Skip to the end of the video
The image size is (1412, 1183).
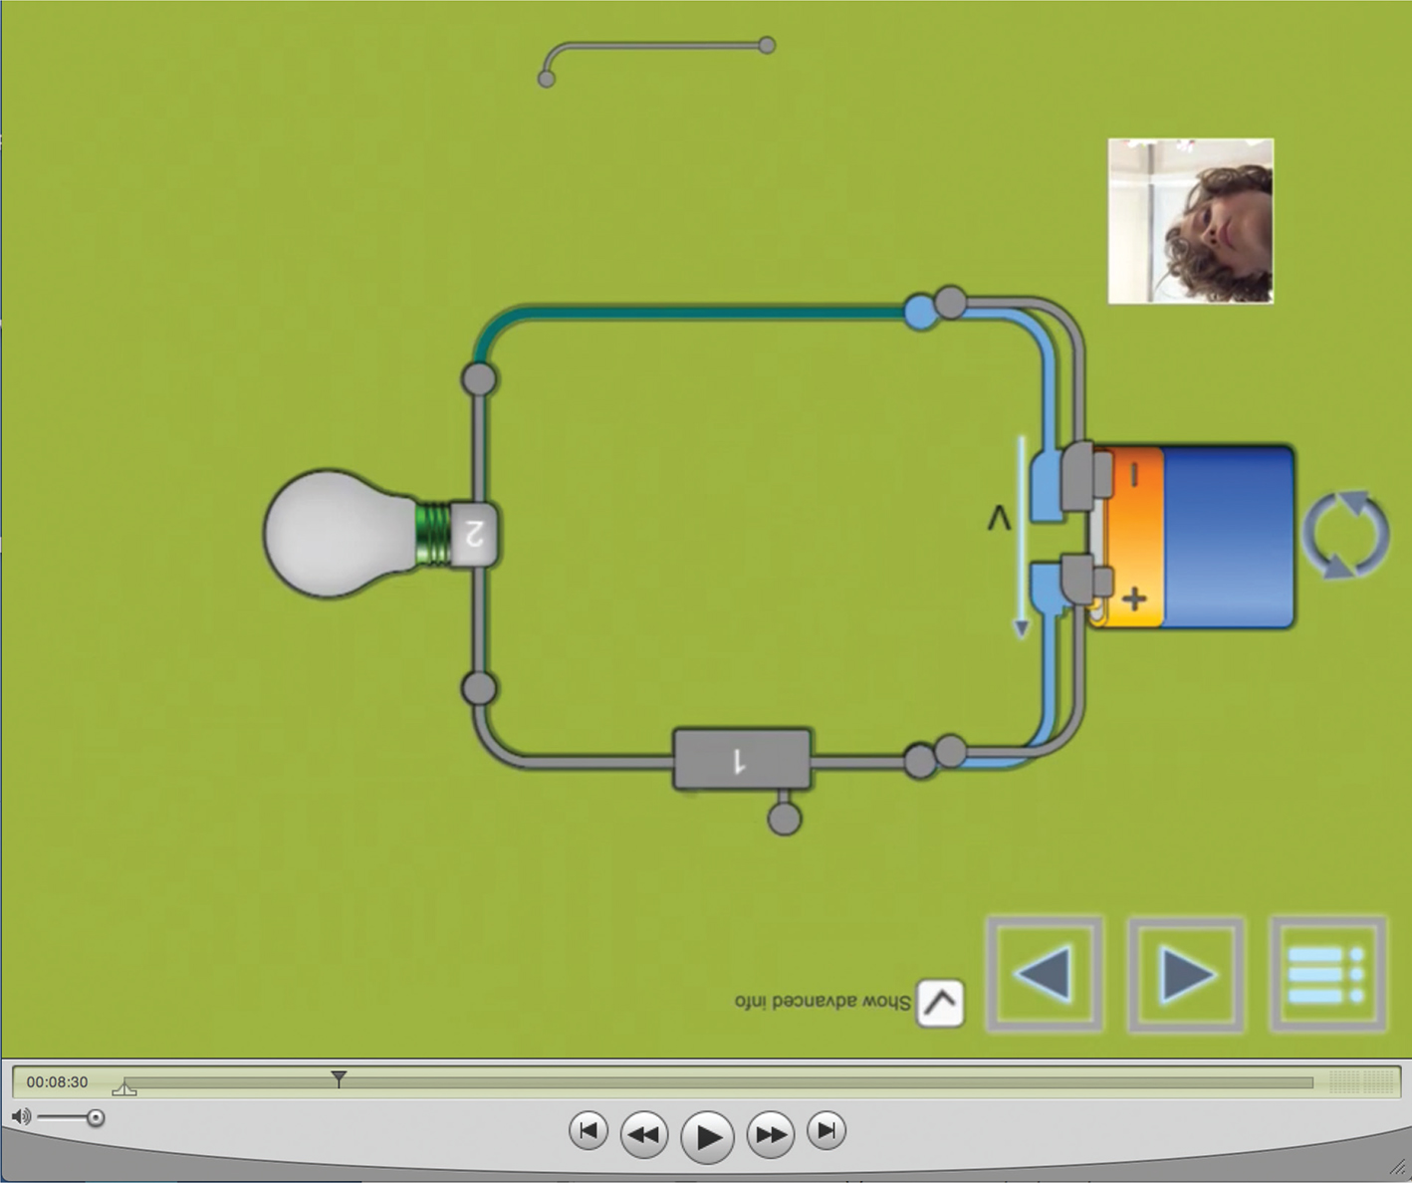point(825,1131)
